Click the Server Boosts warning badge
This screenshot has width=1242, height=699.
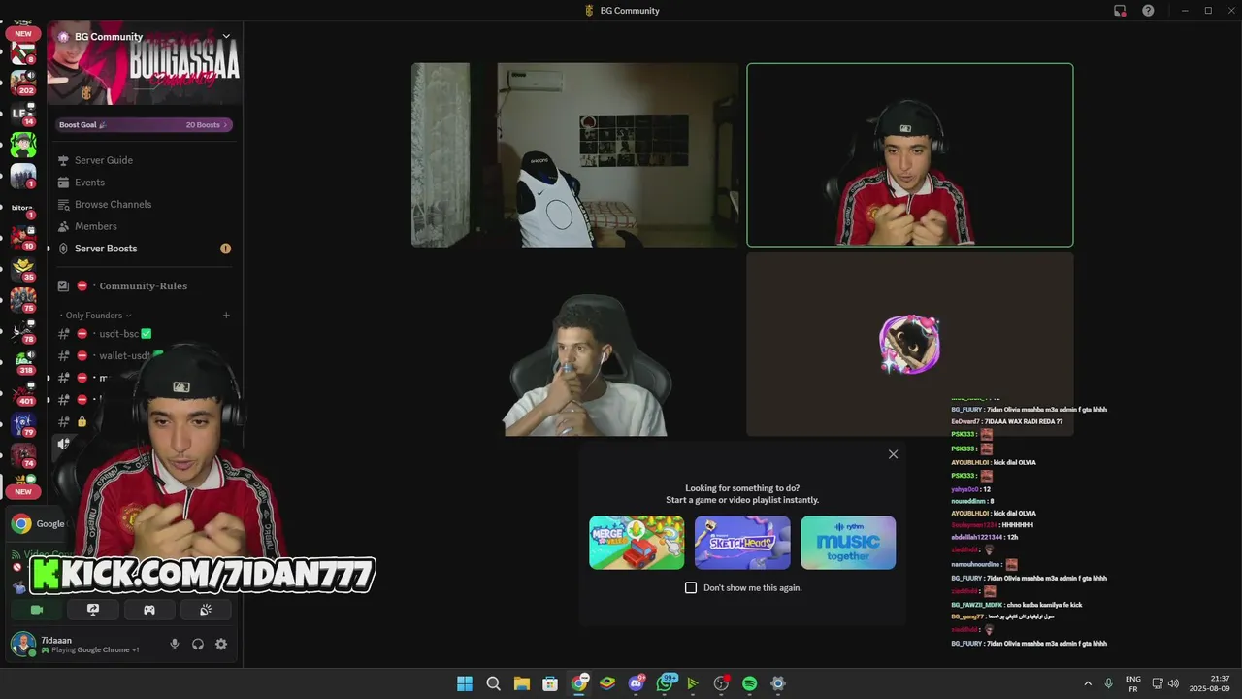225,249
